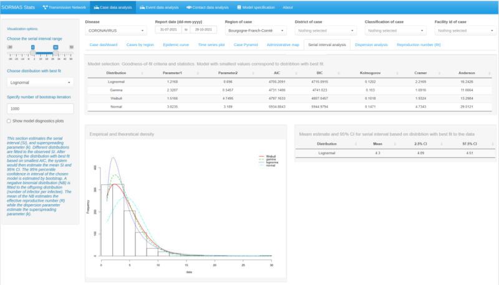This screenshot has width=499, height=285.
Task: Open the Reproduction number (Rt) tab
Action: [x=419, y=45]
